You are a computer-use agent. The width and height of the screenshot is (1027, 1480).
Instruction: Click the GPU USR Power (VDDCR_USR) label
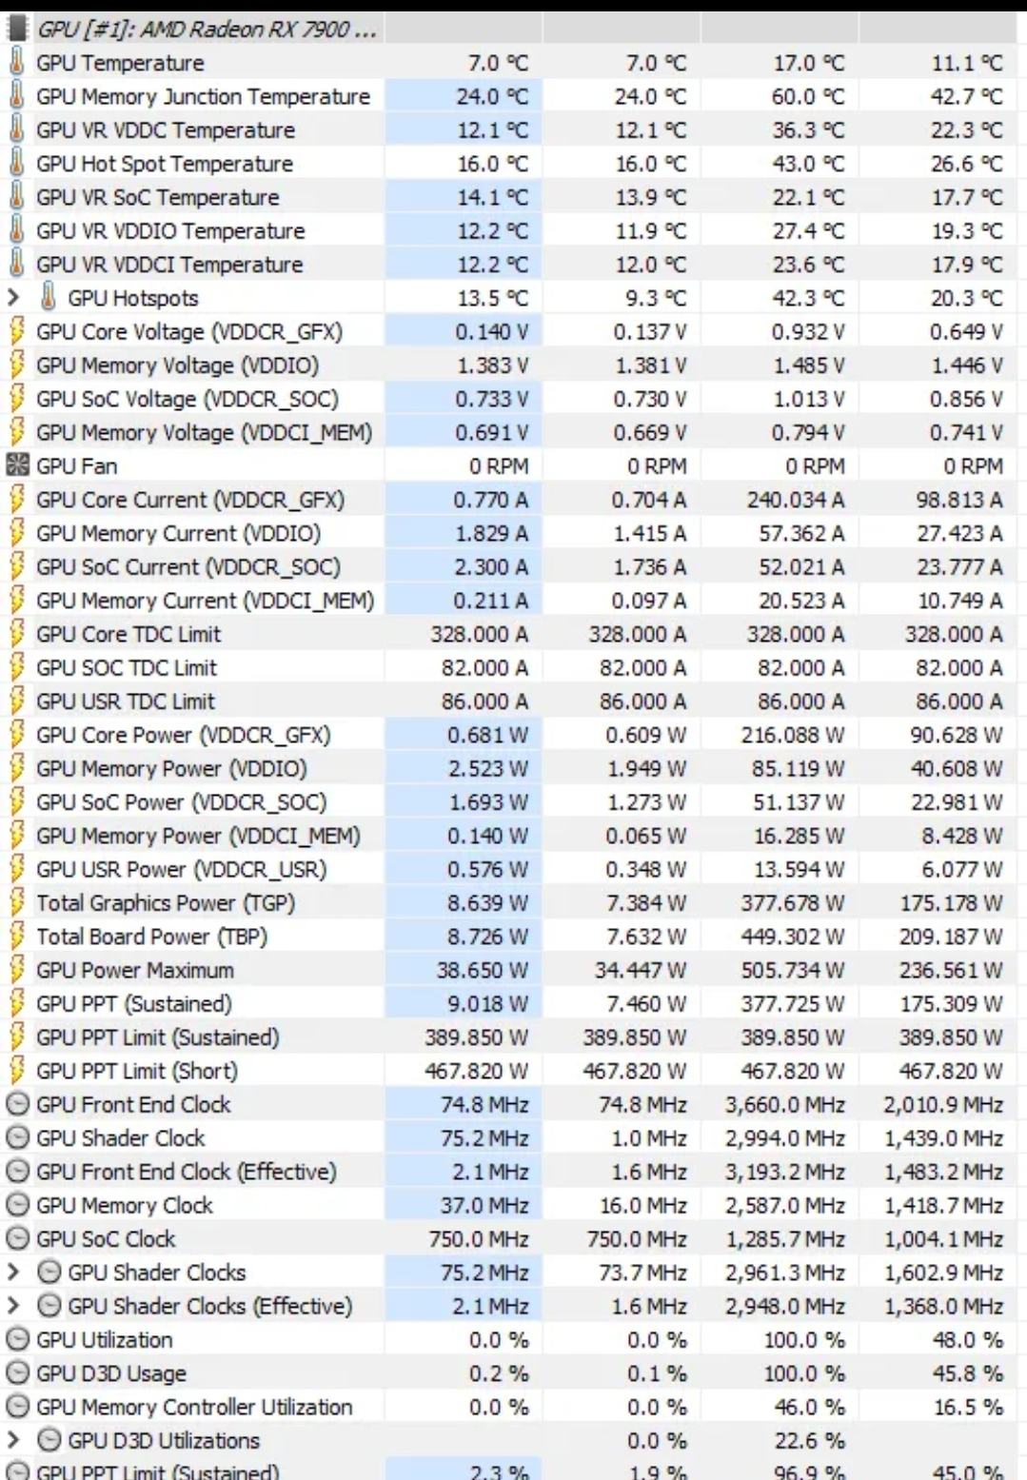[182, 869]
